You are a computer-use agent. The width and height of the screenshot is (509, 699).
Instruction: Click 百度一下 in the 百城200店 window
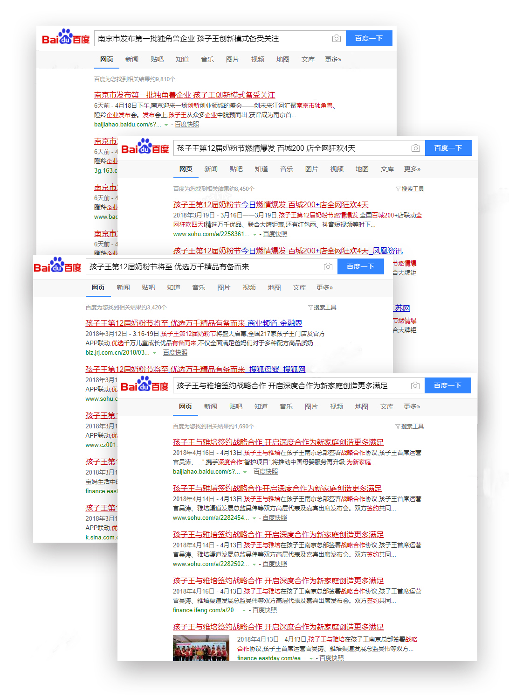click(448, 148)
